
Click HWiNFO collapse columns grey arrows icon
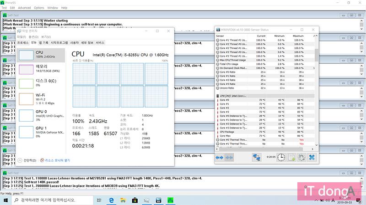point(229,158)
